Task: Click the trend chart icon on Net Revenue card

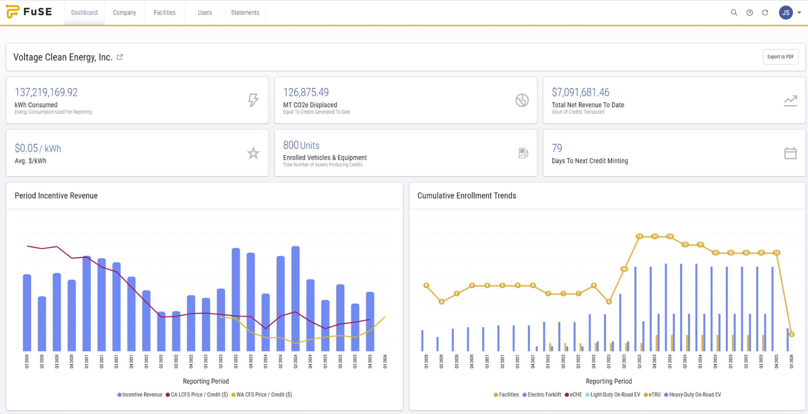Action: coord(790,101)
